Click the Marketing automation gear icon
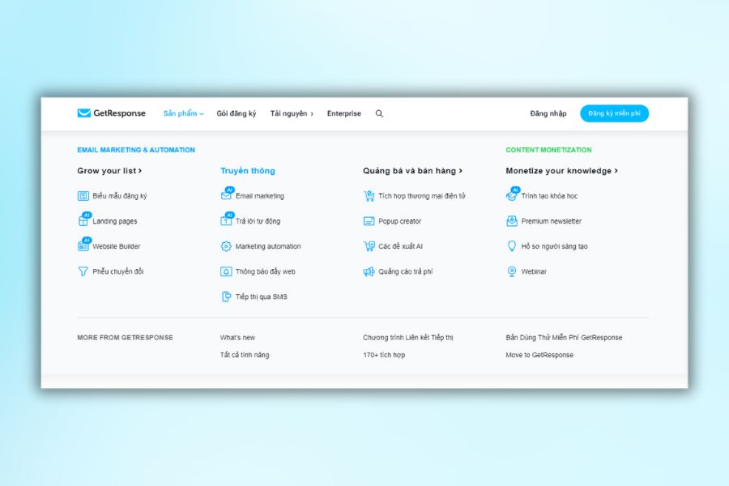Image resolution: width=729 pixels, height=486 pixels. click(x=227, y=246)
